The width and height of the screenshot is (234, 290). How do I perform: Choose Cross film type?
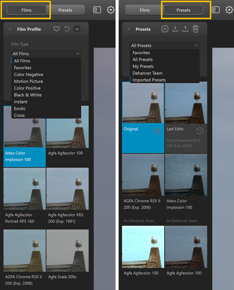click(x=46, y=115)
